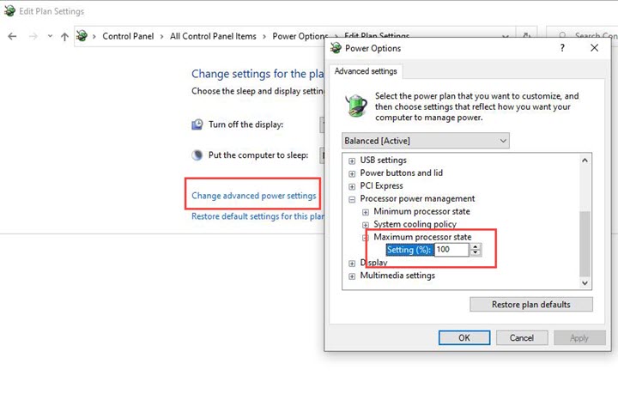
Task: Confirm with the OK button
Action: click(x=464, y=337)
